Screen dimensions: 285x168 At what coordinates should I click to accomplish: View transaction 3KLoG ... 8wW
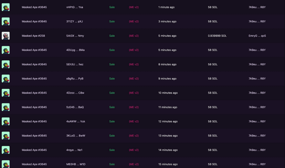pos(76,136)
